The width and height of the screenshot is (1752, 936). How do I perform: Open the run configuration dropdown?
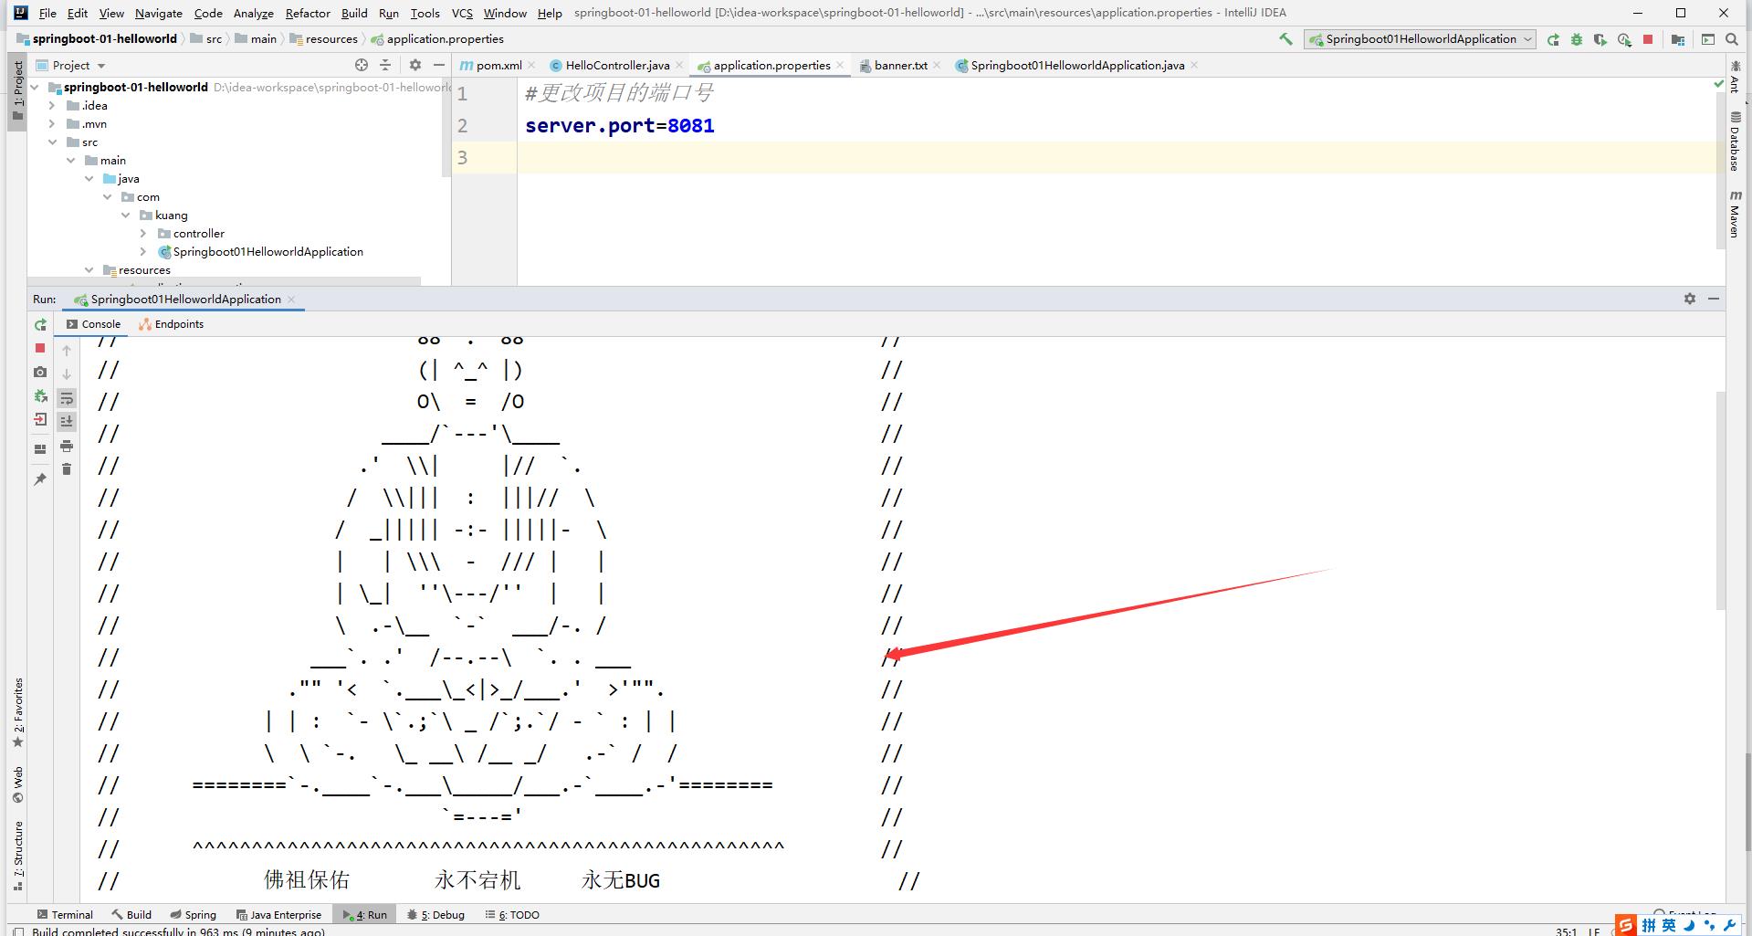[1420, 39]
